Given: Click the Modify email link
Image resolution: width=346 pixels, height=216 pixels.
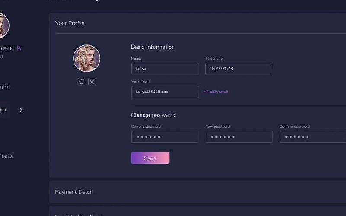Looking at the screenshot, I should click(216, 92).
